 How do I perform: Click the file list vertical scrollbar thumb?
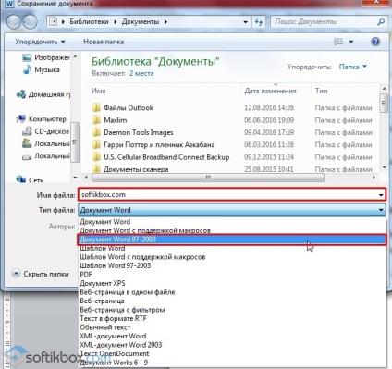384,103
